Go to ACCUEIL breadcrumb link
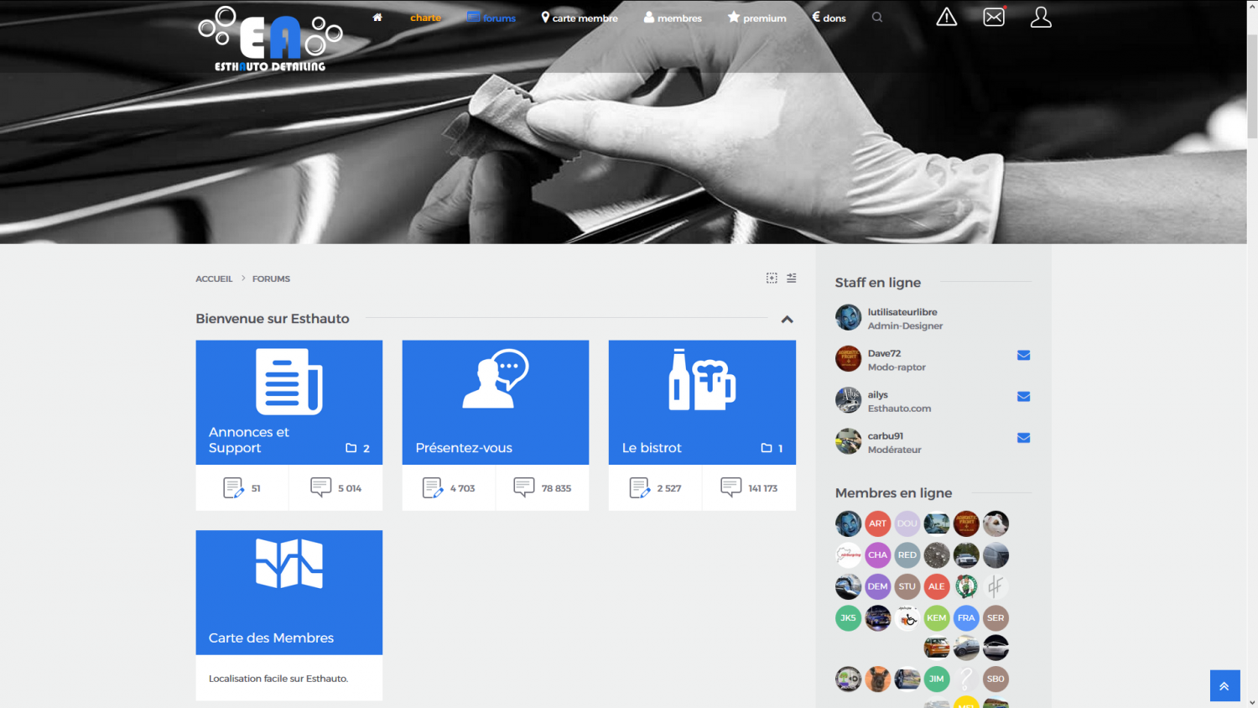 tap(214, 279)
